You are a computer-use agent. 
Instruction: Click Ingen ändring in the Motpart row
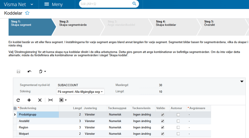point(142,134)
